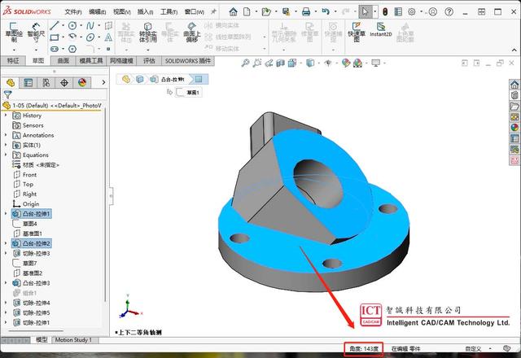This screenshot has height=358, width=521.
Task: Collapse the ribbon with up chevron
Action: [x=514, y=50]
